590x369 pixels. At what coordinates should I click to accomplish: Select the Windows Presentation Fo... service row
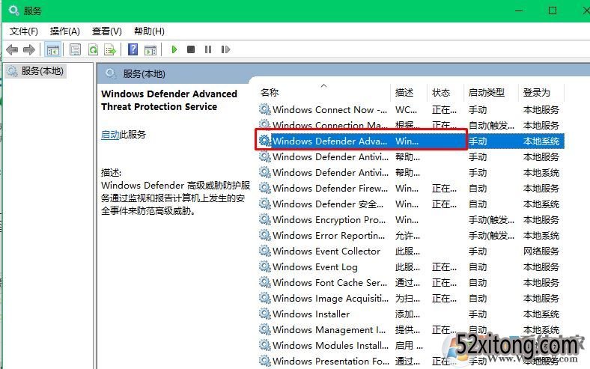pos(411,361)
